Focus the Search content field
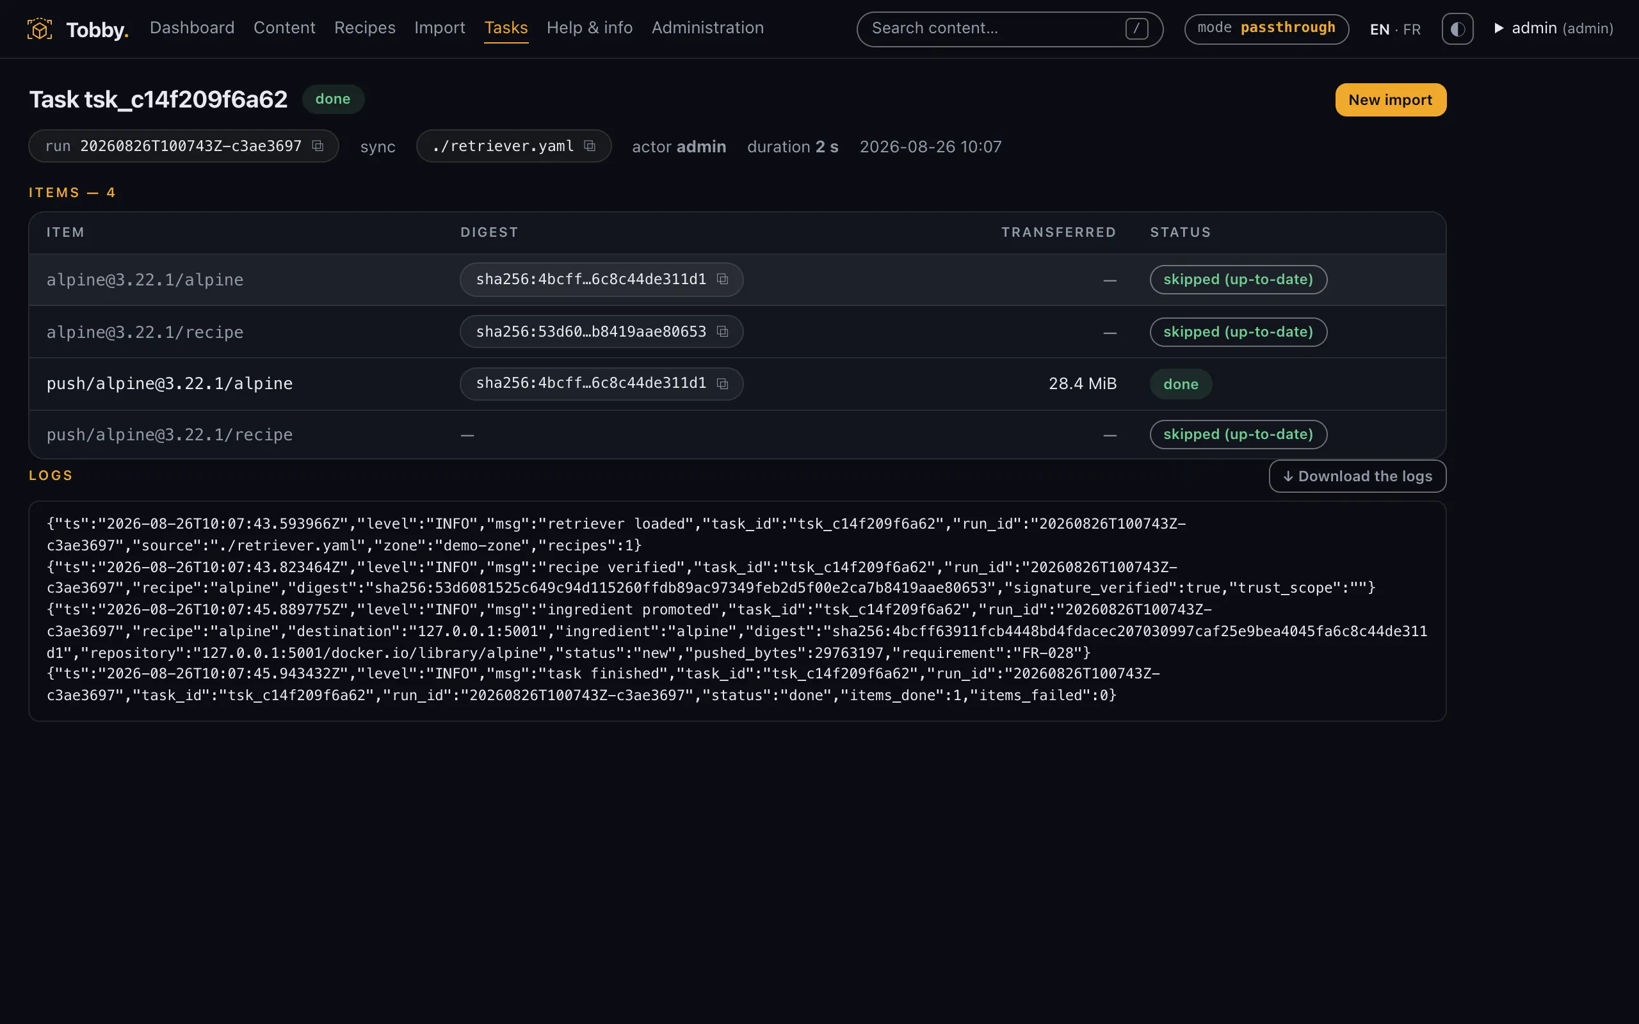1639x1024 pixels. pyautogui.click(x=1010, y=28)
